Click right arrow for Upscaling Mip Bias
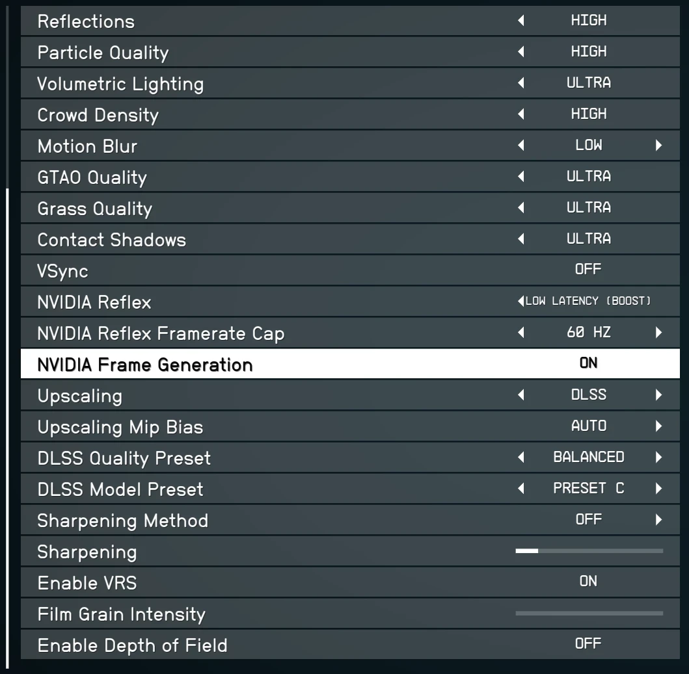689x674 pixels. [x=658, y=426]
